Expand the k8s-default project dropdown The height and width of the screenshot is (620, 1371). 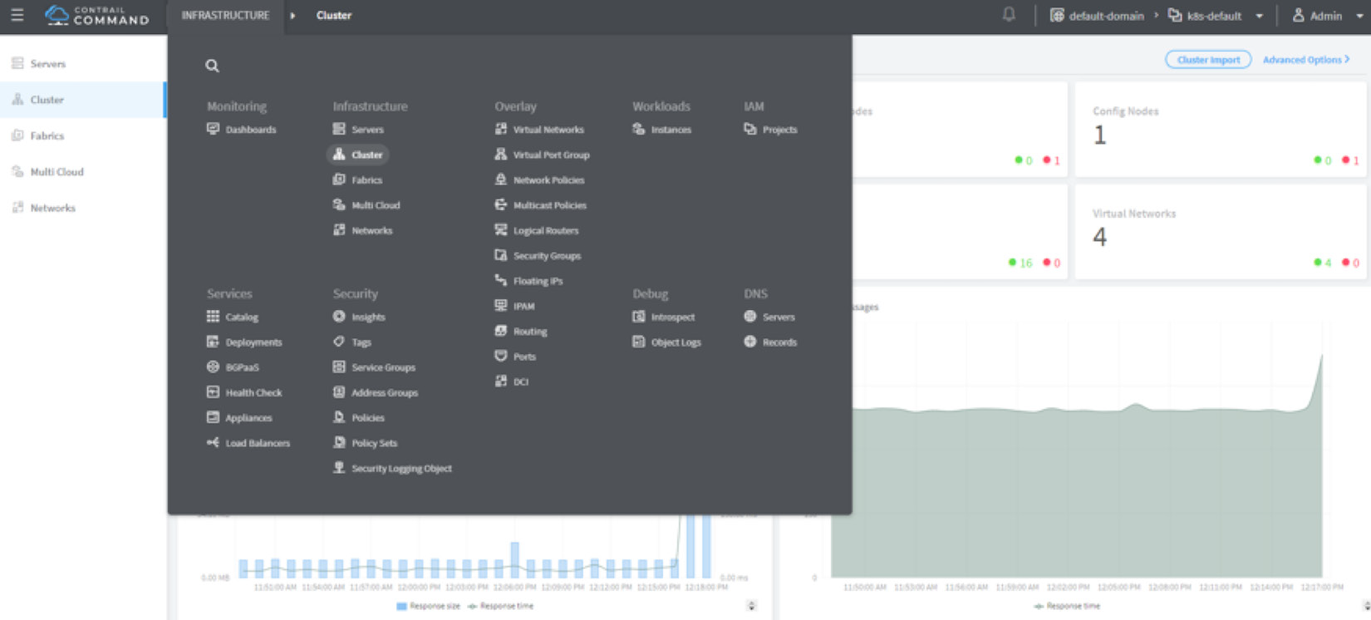click(x=1259, y=16)
